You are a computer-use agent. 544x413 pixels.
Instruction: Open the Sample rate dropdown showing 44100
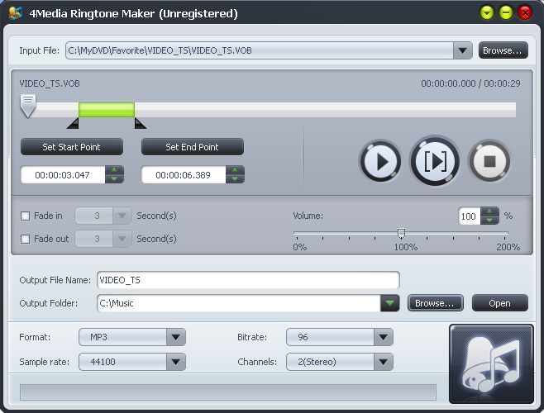click(x=175, y=362)
